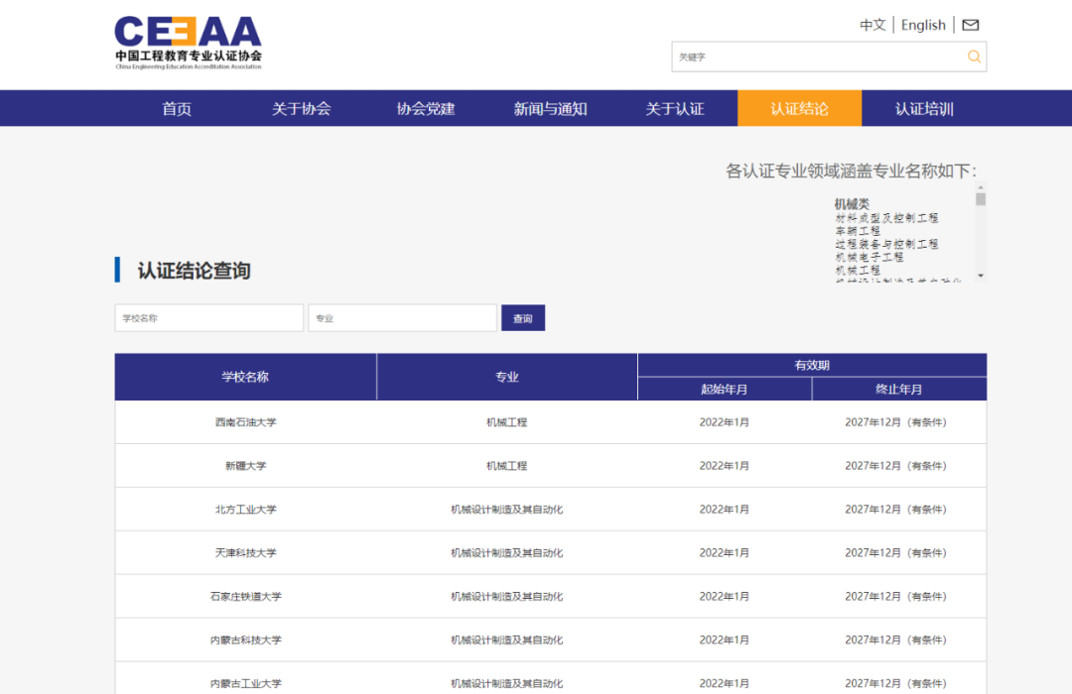The image size is (1072, 694).
Task: Click the 关键字 keyword search field
Action: (816, 57)
